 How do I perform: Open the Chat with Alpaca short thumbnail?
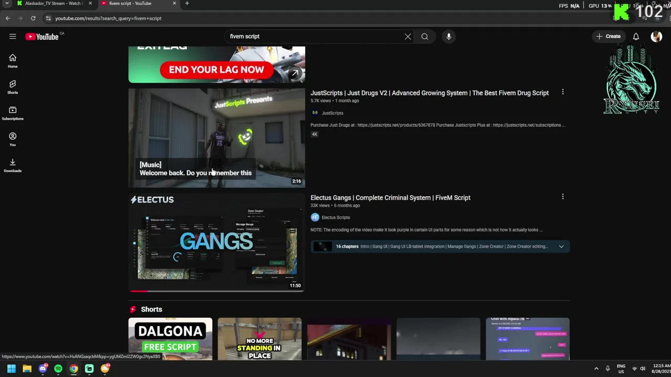[527, 339]
